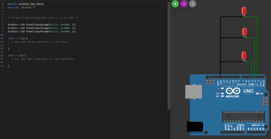Open the grey three-dot simulator menu
Viewport: 271px width, 139px height.
click(193, 4)
